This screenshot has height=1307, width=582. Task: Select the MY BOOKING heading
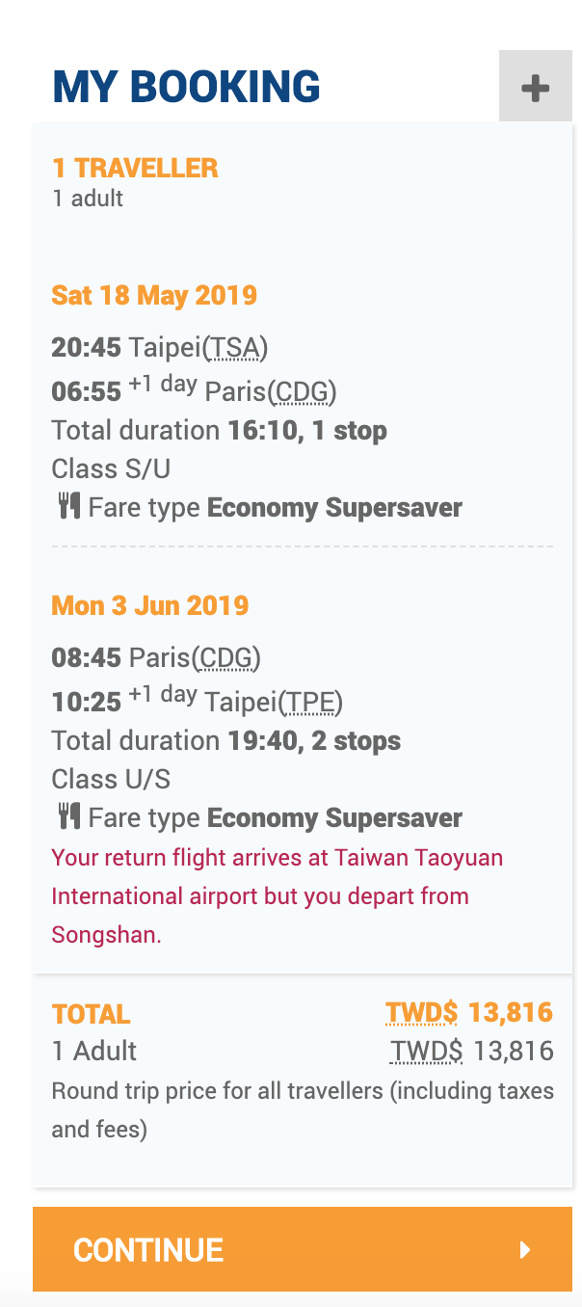pos(186,87)
